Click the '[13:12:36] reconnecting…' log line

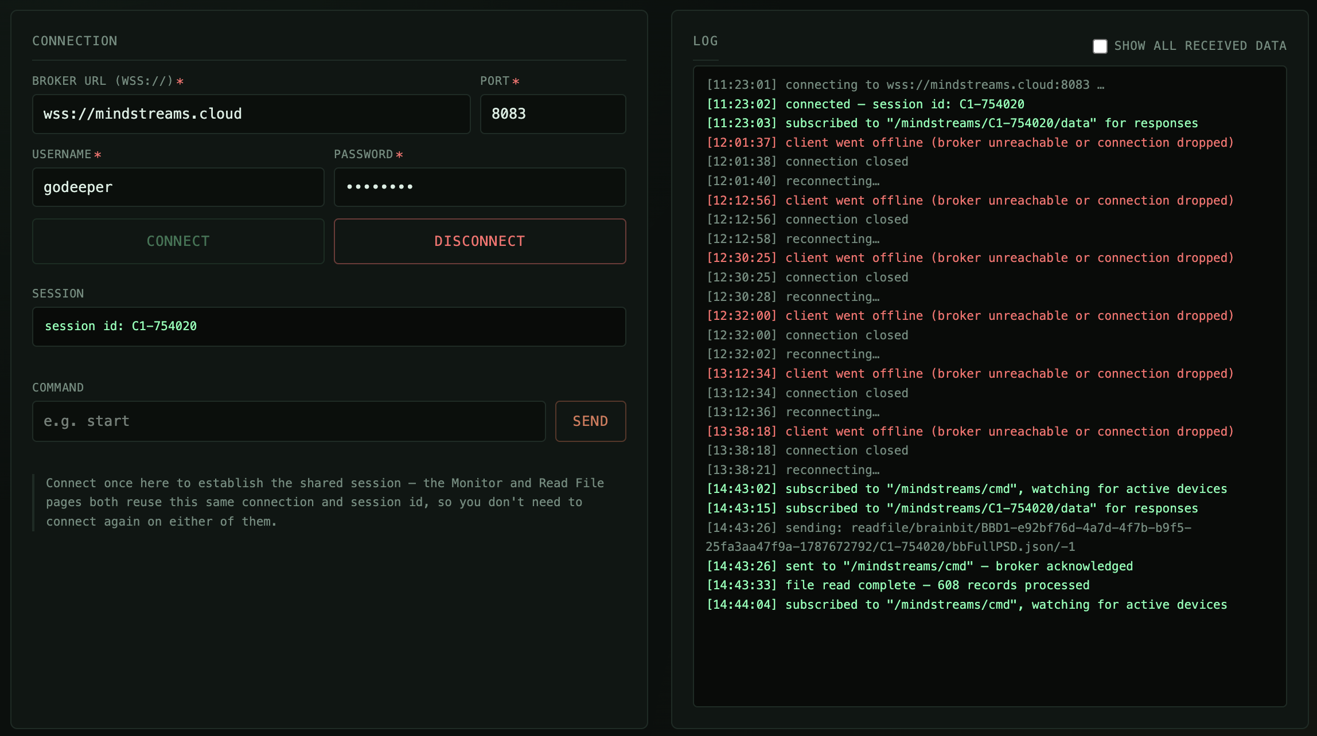point(793,412)
